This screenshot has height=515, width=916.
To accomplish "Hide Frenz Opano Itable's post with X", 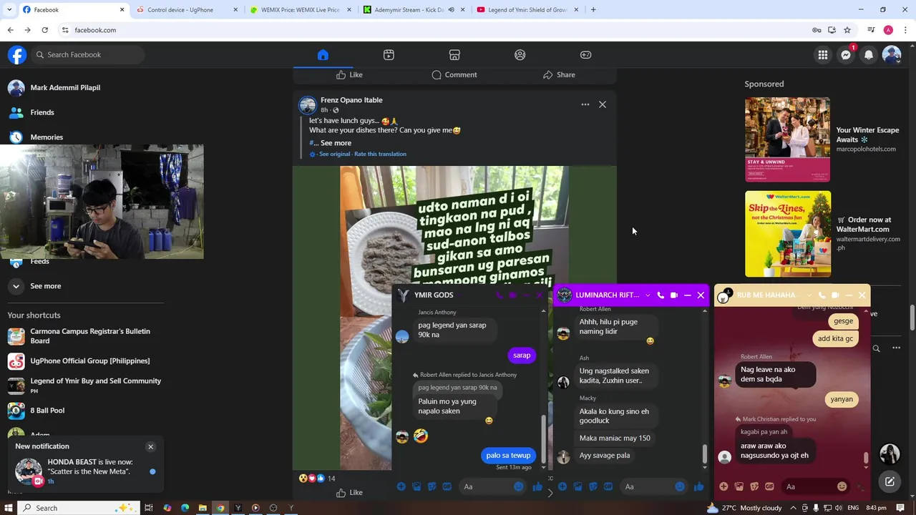I will pos(603,104).
